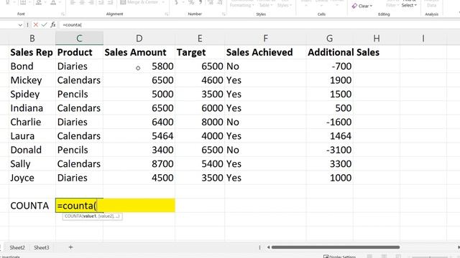This screenshot has height=258, width=460.
Task: Select the cell containing 'Spidey'
Action: [32, 94]
